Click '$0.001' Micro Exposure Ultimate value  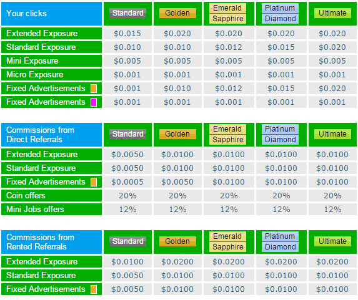point(332,75)
